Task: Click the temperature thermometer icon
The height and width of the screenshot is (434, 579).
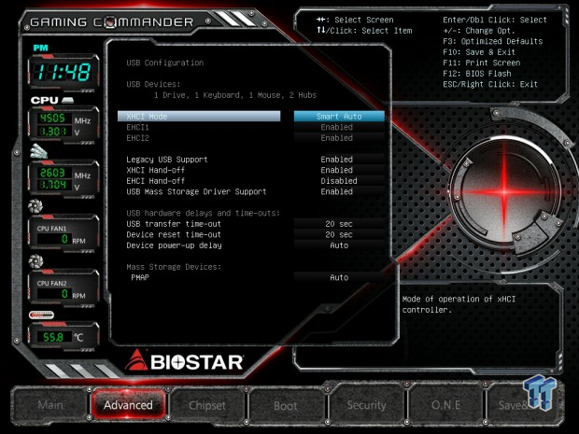Action: tap(41, 315)
